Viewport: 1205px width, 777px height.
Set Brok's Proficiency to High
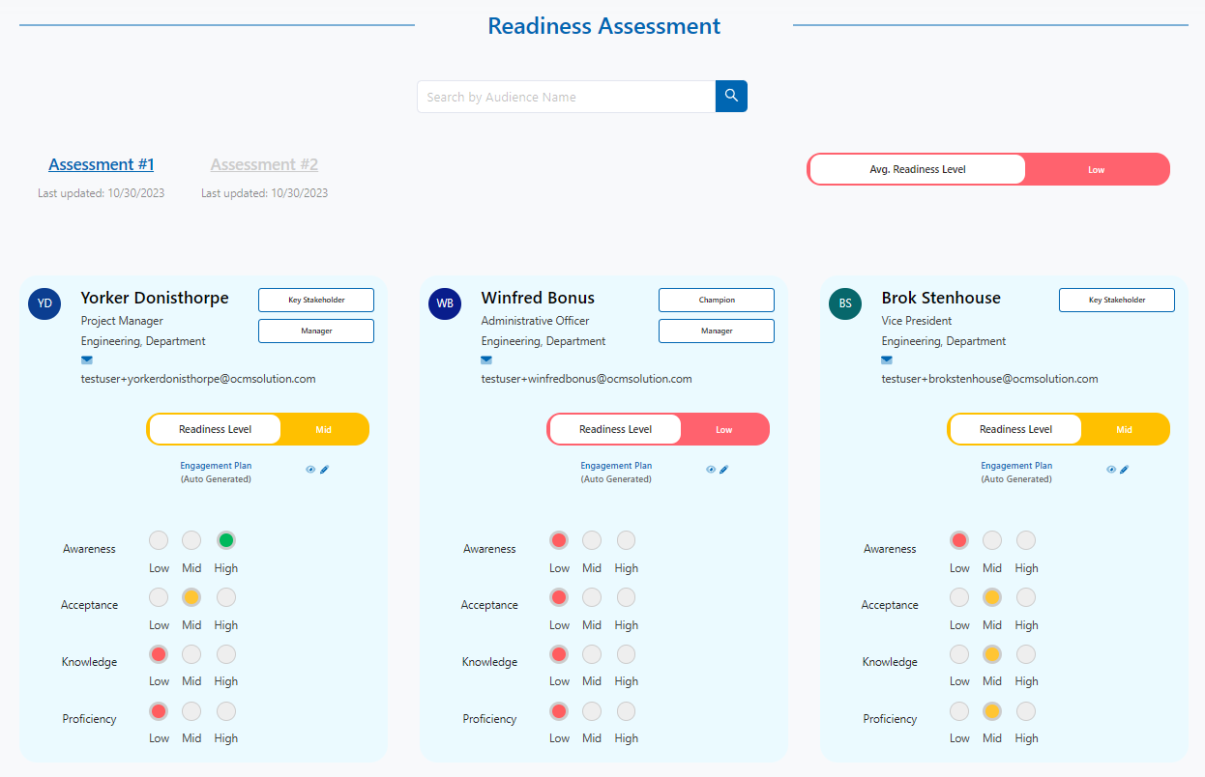pyautogui.click(x=1026, y=711)
